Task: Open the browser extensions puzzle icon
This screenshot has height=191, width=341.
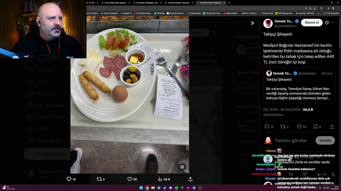Action: (321, 8)
